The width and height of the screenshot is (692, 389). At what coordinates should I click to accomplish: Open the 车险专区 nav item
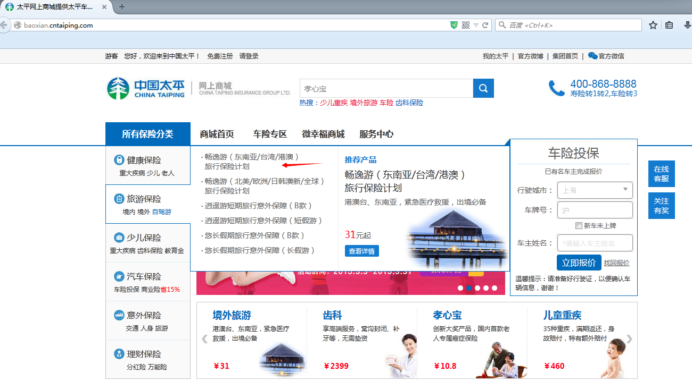(270, 134)
